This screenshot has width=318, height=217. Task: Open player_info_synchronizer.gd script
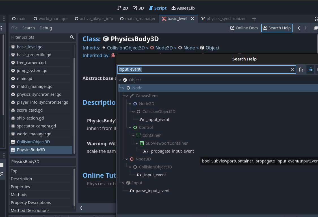coord(41,102)
